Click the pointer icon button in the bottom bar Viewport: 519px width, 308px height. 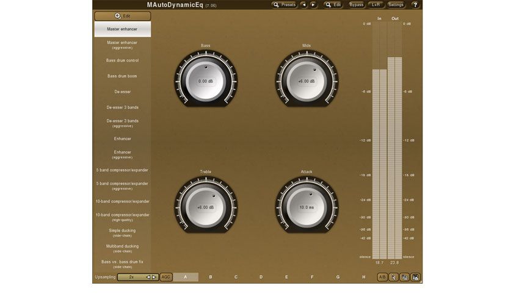(x=393, y=277)
